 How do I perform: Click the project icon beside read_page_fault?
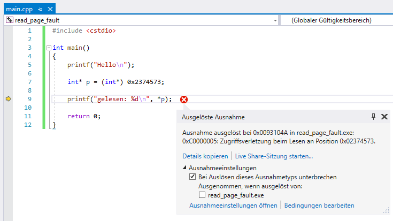[x=9, y=20]
